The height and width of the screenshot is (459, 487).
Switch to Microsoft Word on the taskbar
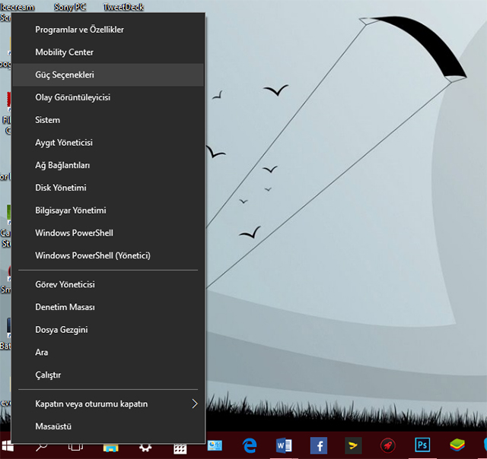(x=284, y=445)
